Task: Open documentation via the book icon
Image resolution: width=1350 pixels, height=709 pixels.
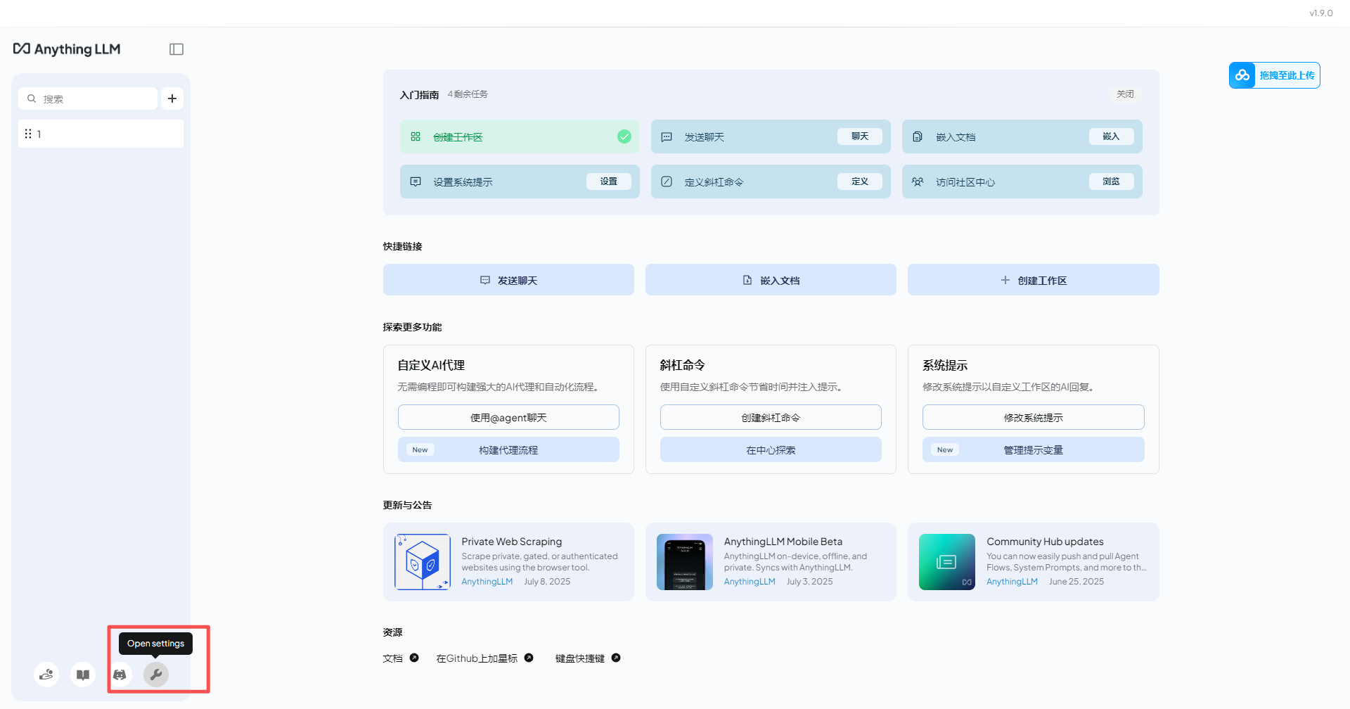Action: click(x=82, y=674)
